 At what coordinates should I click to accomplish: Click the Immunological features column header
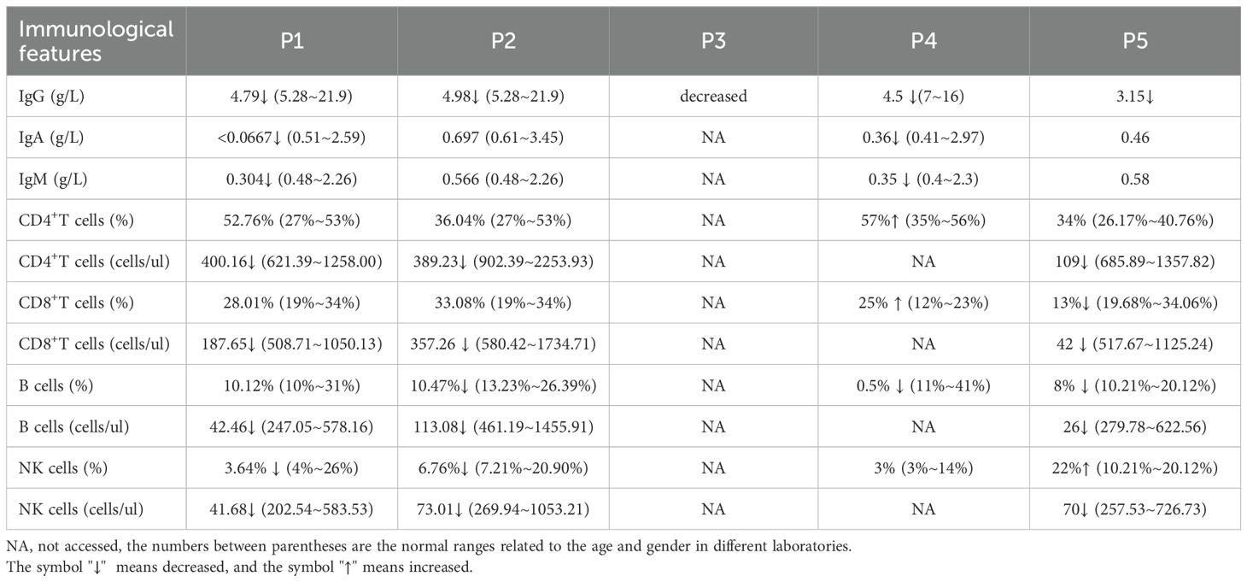97,41
